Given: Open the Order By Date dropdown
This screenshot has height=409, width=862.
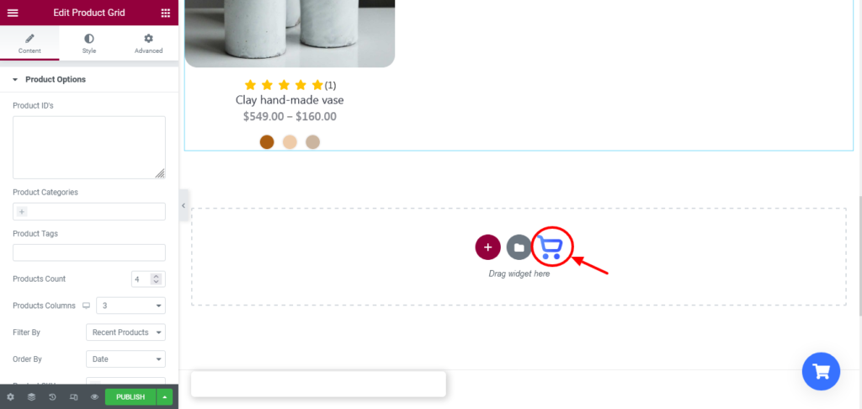Looking at the screenshot, I should pos(126,359).
